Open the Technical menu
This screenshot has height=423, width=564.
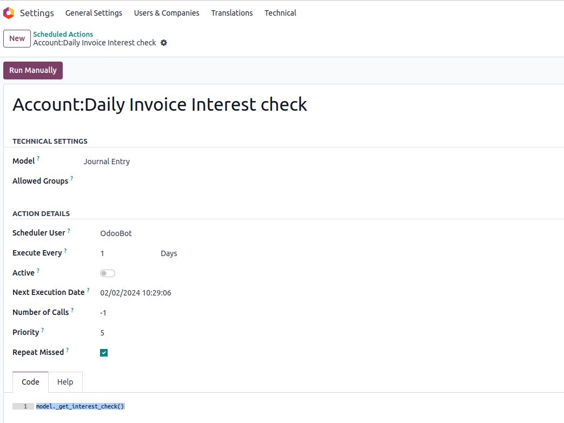pos(280,13)
